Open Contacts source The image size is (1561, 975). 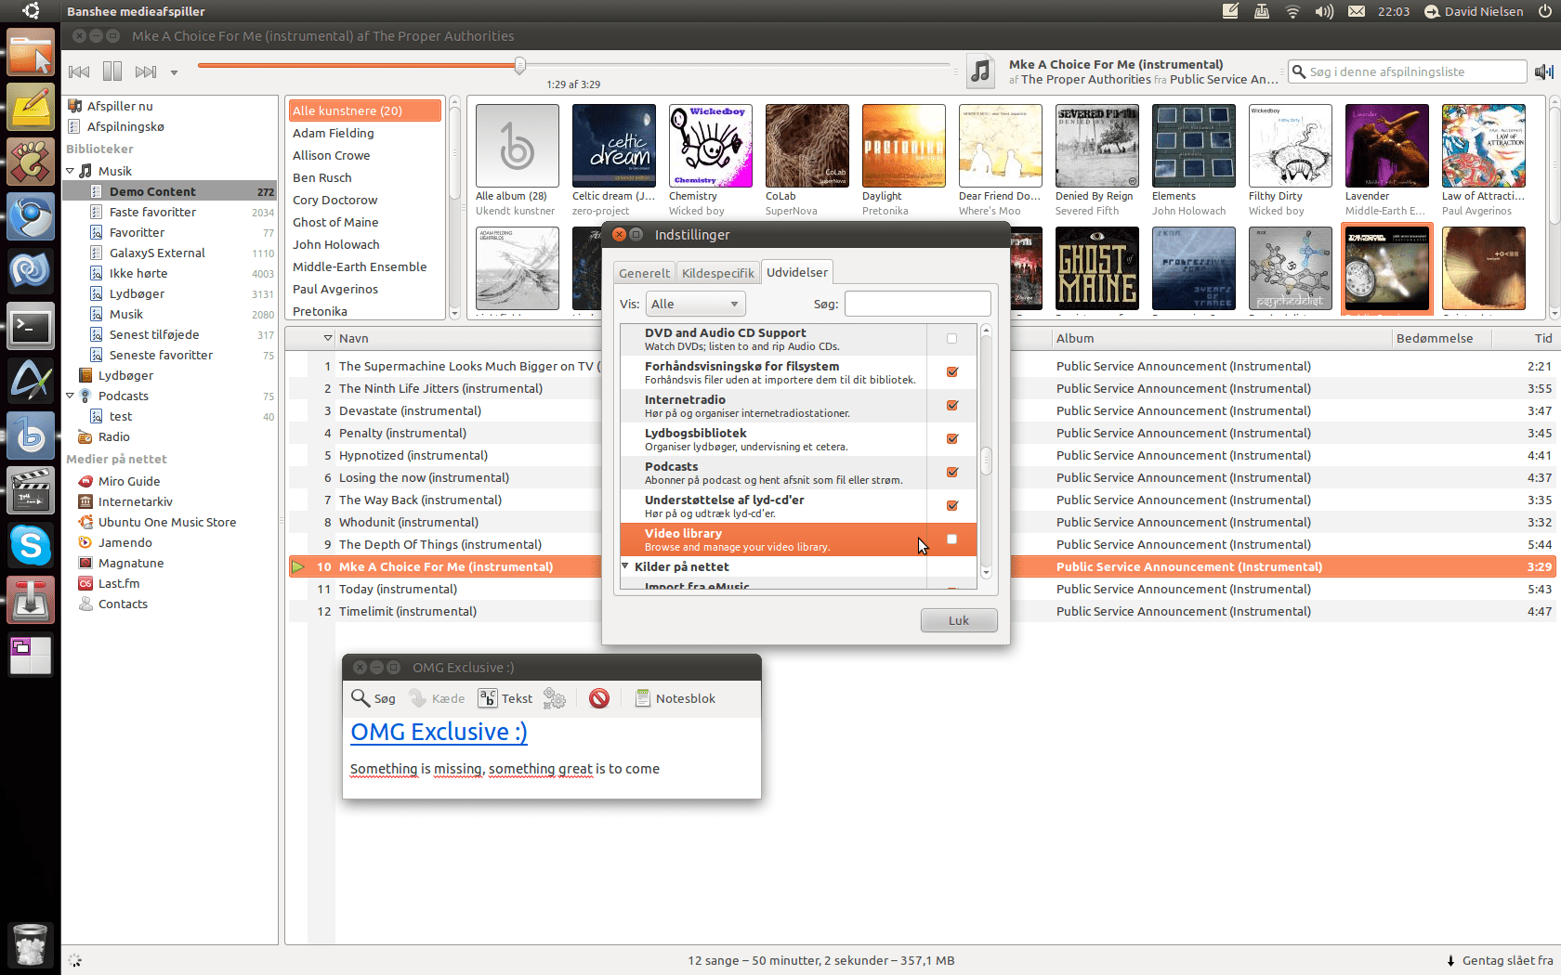[112, 604]
